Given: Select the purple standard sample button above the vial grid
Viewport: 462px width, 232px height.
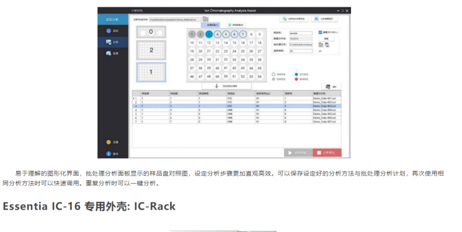Looking at the screenshot, I should coord(212,25).
